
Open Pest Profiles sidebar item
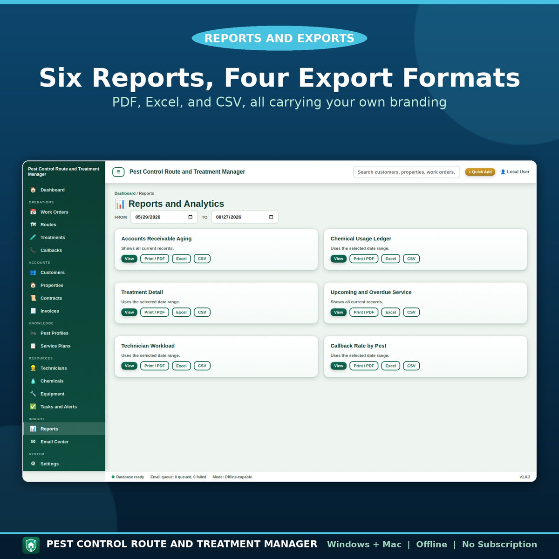[x=64, y=333]
